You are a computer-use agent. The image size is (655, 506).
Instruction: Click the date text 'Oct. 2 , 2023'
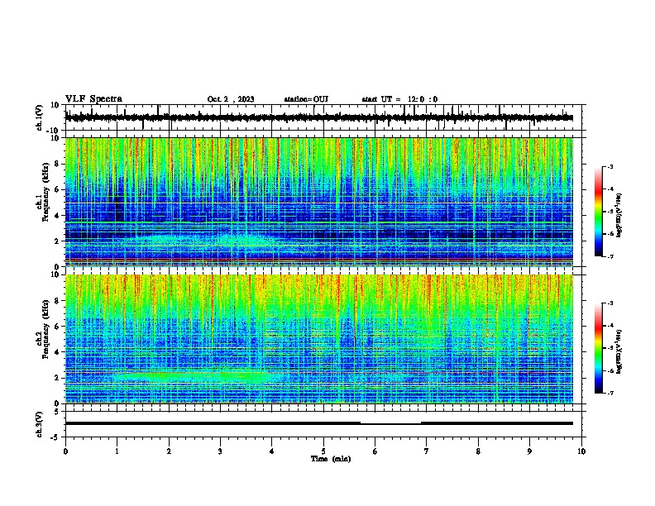231,99
